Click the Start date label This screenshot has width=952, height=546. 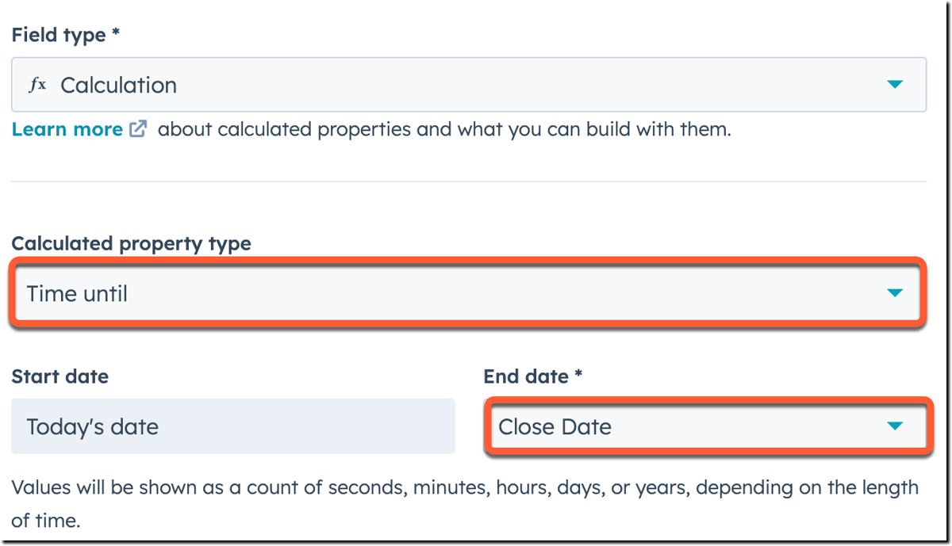tap(59, 376)
